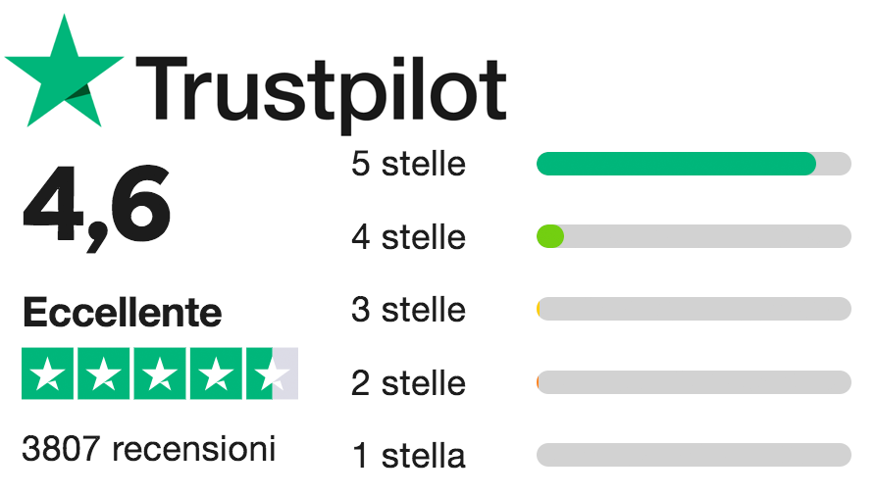
Task: Click the second green rating star
Action: [x=104, y=373]
